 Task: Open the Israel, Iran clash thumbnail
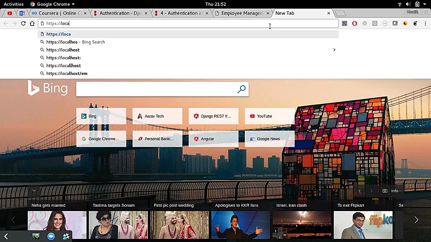302,225
